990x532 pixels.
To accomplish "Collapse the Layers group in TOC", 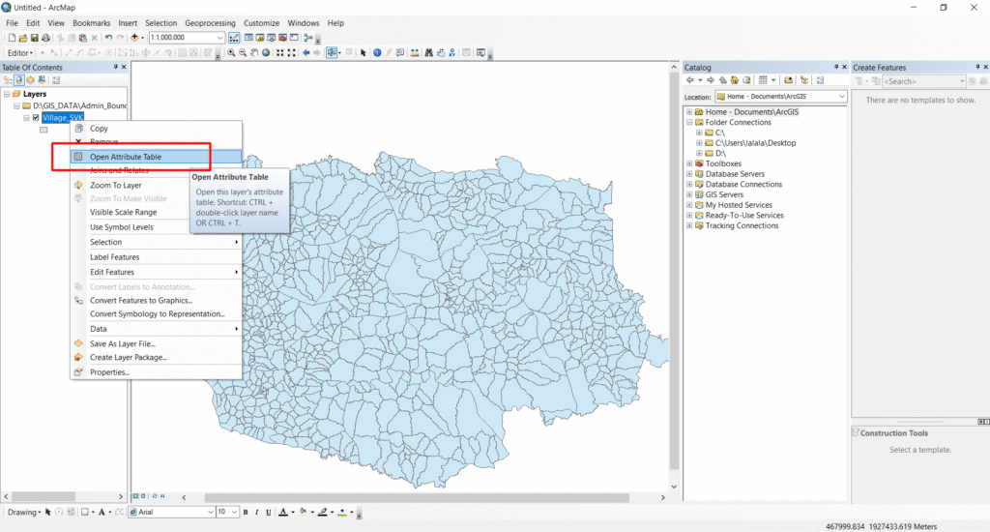I will [x=7, y=94].
